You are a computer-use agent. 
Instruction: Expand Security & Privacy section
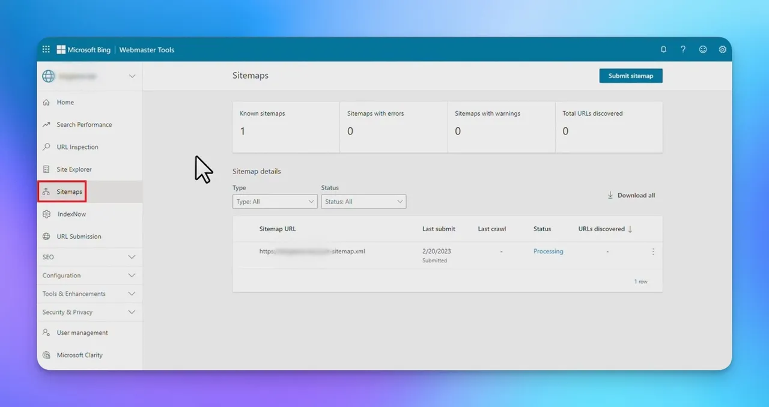pyautogui.click(x=90, y=312)
